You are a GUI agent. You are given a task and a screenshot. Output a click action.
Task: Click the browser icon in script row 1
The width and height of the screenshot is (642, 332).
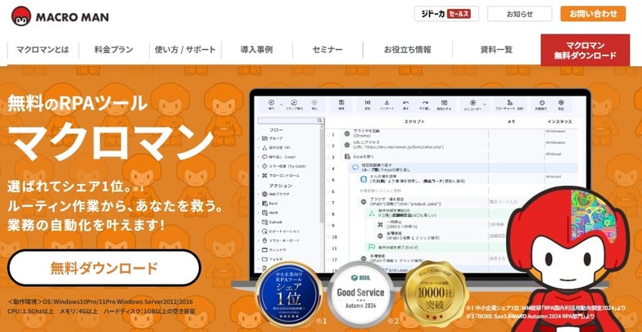tap(347, 134)
